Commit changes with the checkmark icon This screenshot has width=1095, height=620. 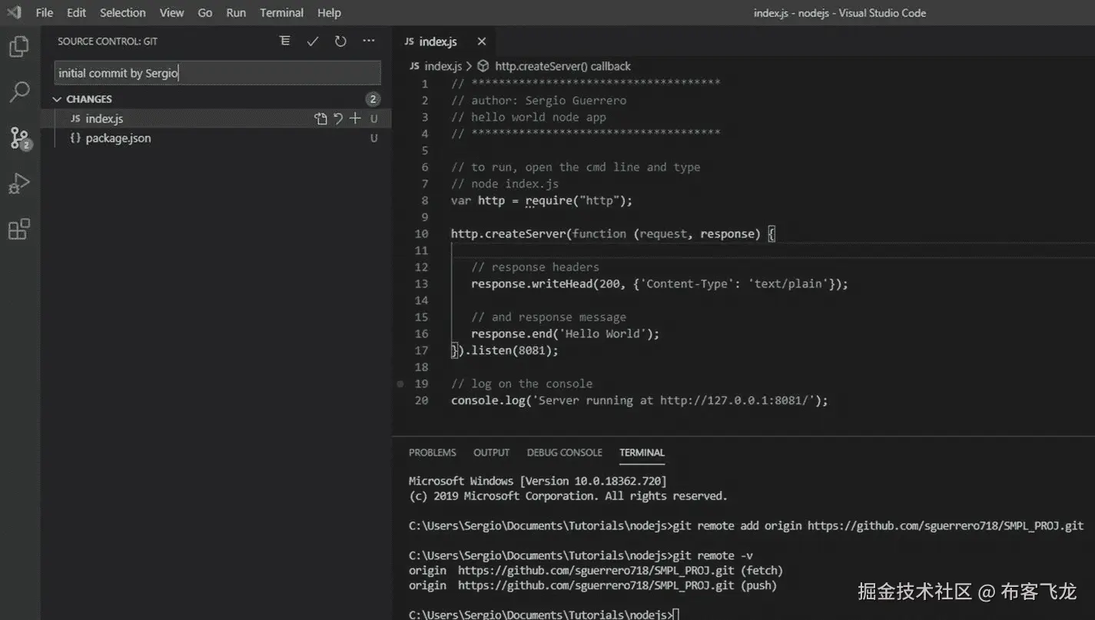[313, 41]
